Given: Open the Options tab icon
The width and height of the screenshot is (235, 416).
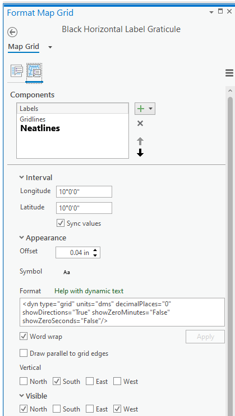Looking at the screenshot, I should [17, 71].
